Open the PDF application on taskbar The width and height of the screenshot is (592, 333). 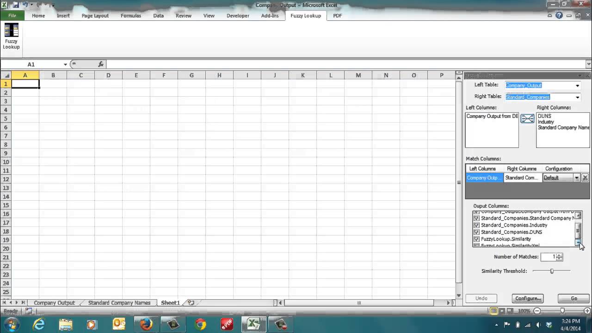point(227,324)
